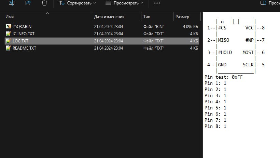Select the 25Q32.BIN file name
280x158 pixels.
click(22, 26)
